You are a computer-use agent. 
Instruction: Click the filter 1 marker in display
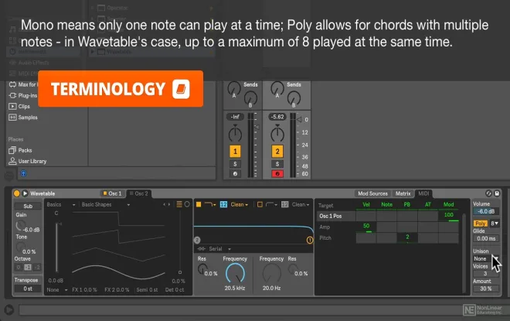tap(310, 241)
